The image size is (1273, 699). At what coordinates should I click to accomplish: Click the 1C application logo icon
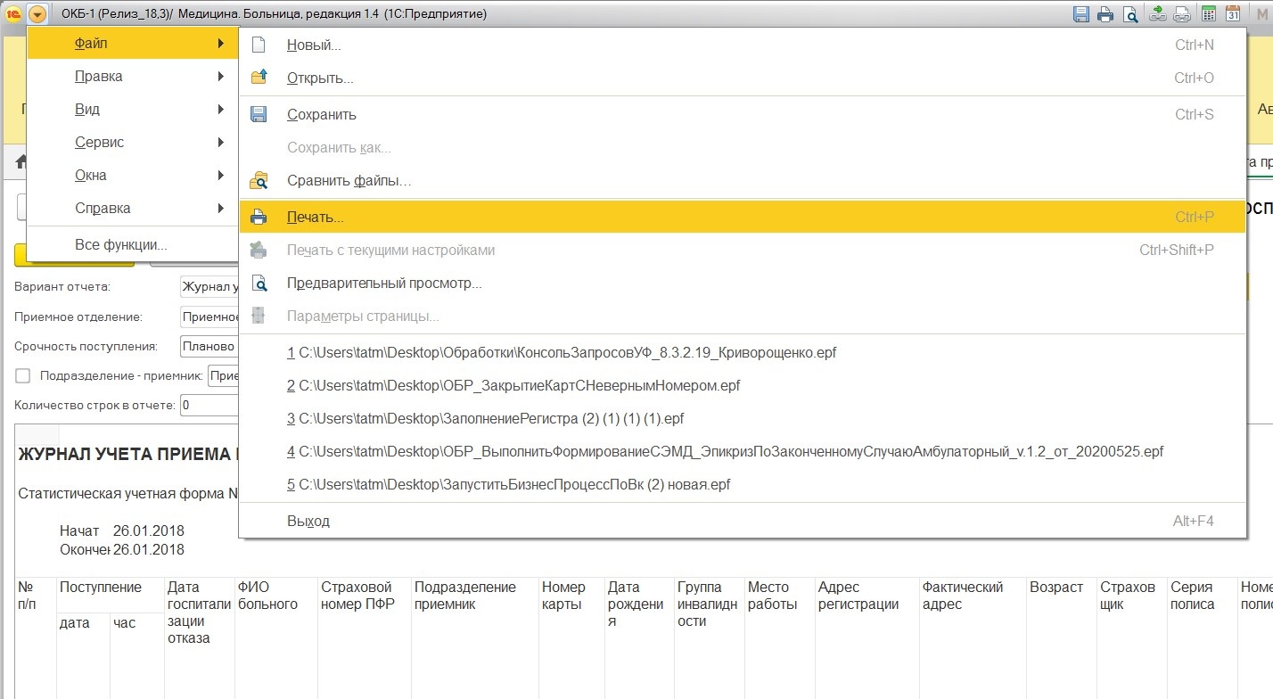coord(13,14)
